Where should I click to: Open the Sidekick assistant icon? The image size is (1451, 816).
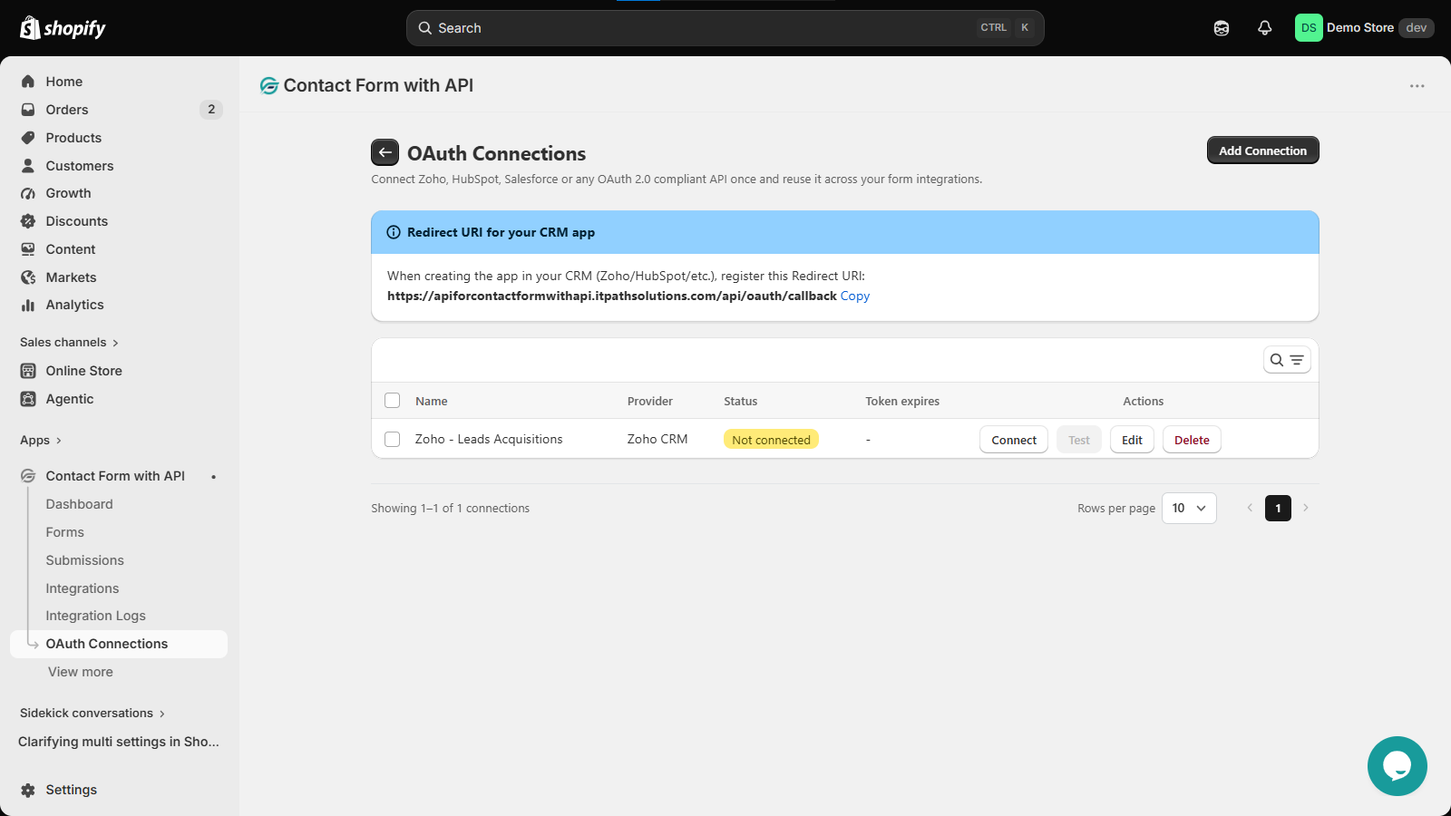pos(1222,28)
